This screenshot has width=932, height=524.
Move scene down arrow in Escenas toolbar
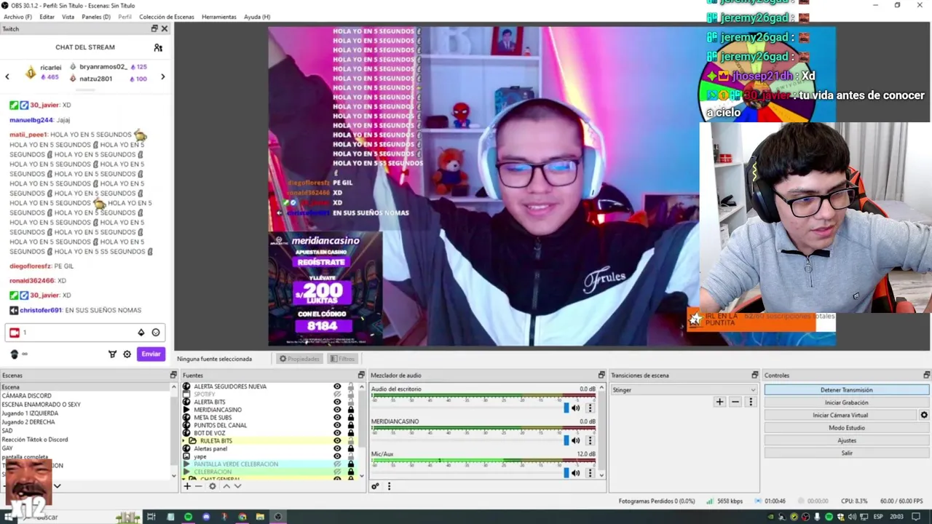tap(57, 486)
